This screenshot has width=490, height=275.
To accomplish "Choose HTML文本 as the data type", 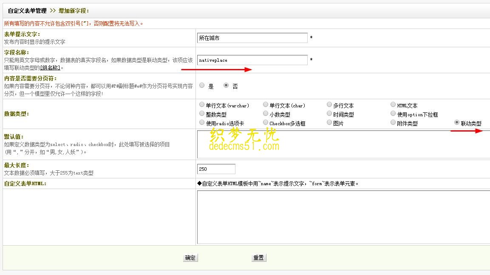I will [393, 105].
